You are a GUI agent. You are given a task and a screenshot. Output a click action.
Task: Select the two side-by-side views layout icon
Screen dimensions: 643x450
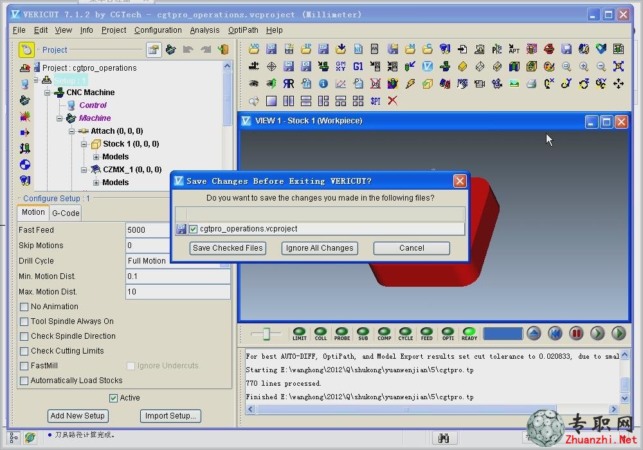pyautogui.click(x=288, y=101)
